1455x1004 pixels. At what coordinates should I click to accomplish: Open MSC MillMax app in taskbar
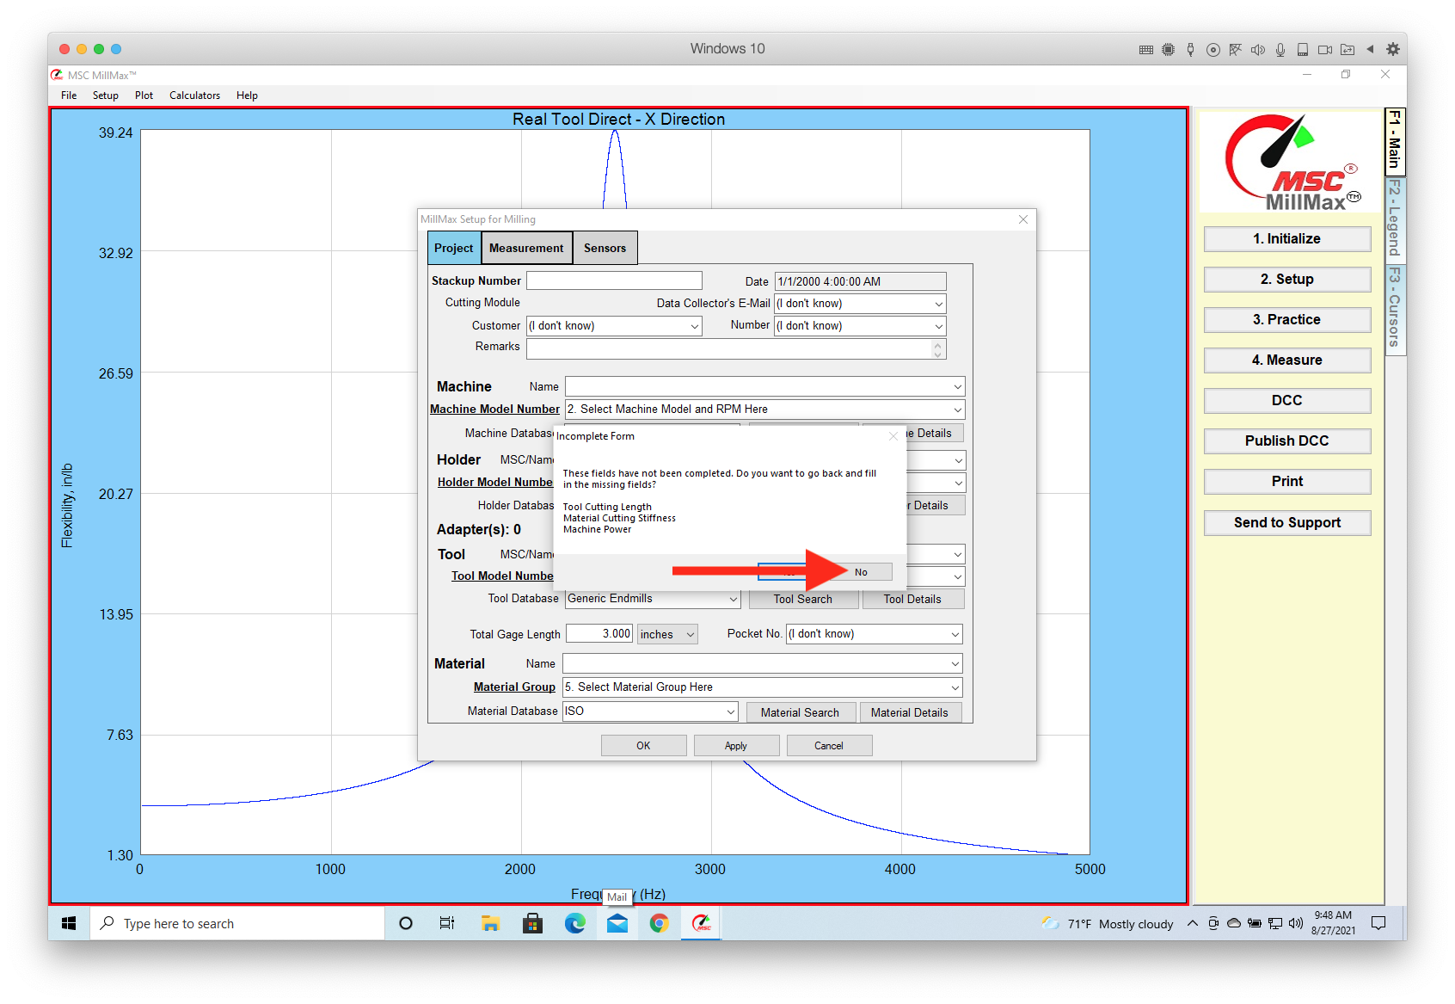pyautogui.click(x=702, y=923)
